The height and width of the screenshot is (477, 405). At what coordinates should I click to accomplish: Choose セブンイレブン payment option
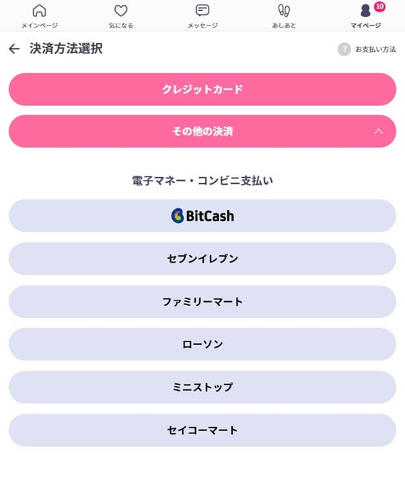pyautogui.click(x=202, y=259)
